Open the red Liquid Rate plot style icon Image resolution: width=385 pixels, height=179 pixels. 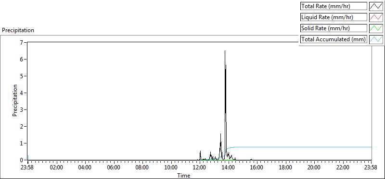376,17
